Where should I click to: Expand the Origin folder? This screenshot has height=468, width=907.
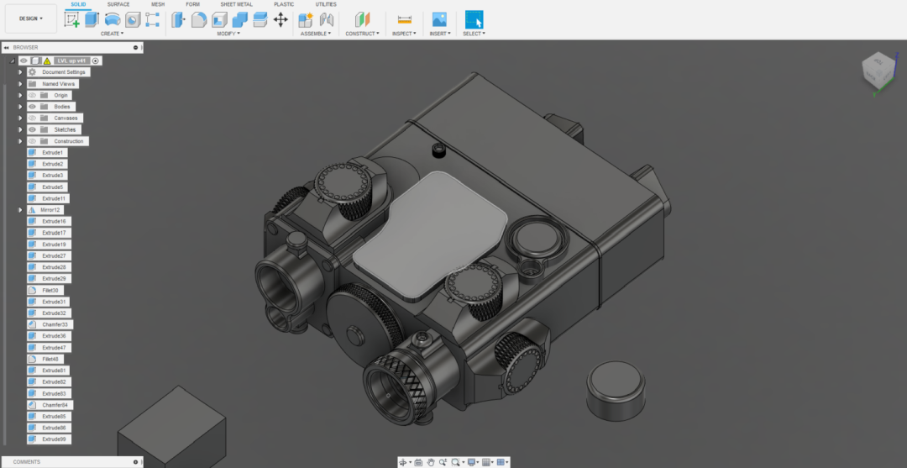pyautogui.click(x=20, y=95)
